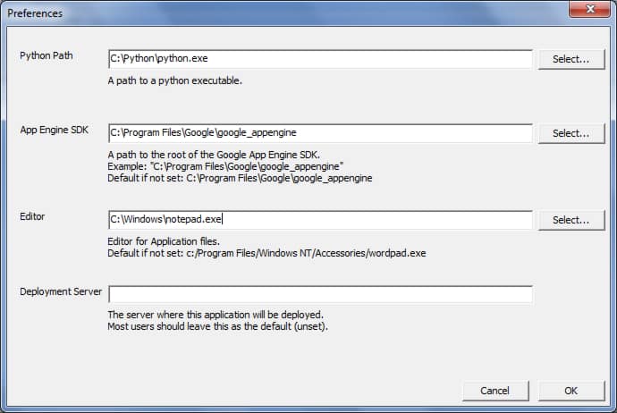Click the Preferences title bar
This screenshot has height=413, width=617.
pos(268,13)
